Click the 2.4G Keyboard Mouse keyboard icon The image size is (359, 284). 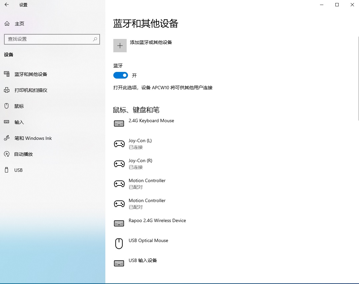click(x=119, y=124)
